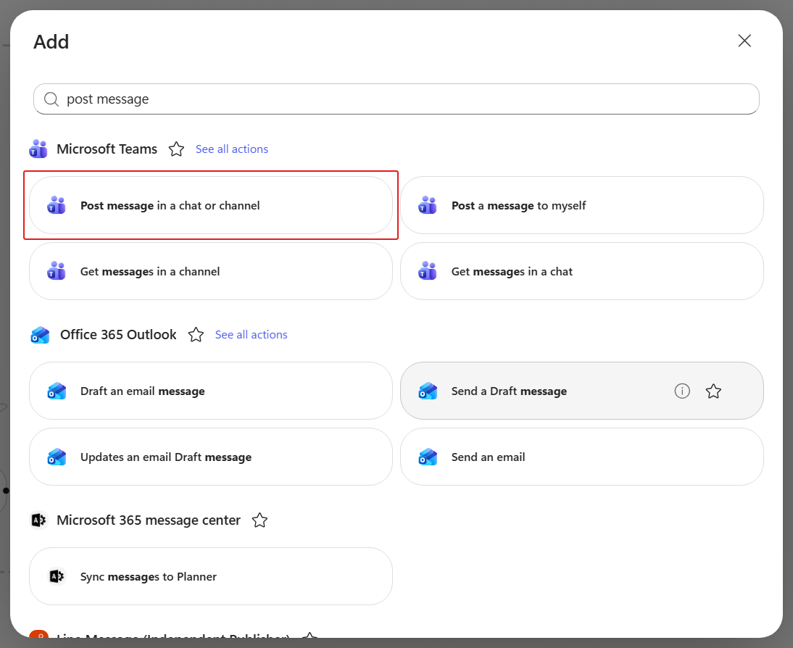Click Outlook icon on 'Updates an email Draft message'
The height and width of the screenshot is (648, 793).
tap(57, 457)
